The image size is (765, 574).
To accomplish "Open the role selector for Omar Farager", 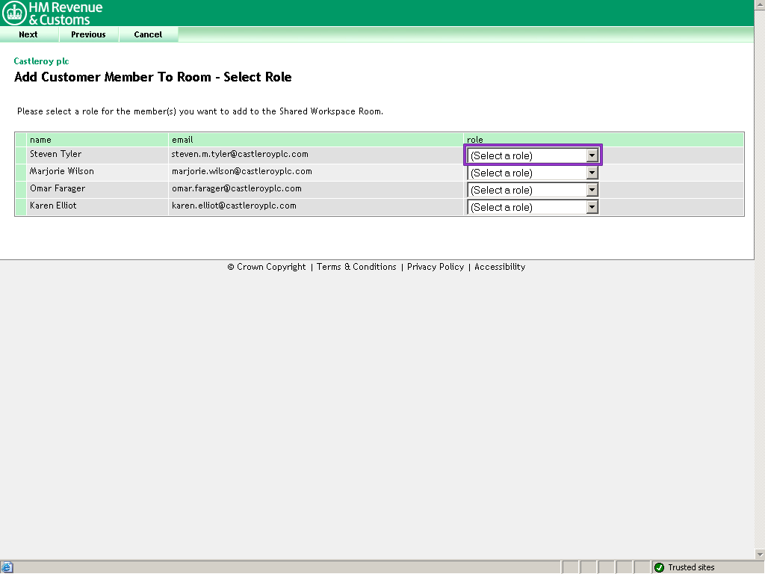I will pyautogui.click(x=533, y=190).
